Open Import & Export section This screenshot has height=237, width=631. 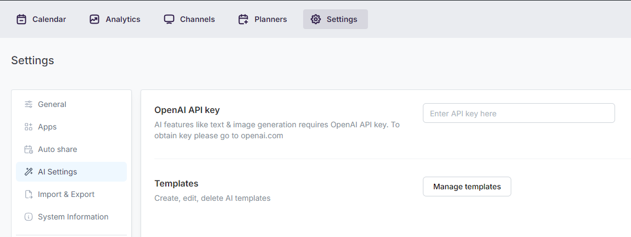point(71,194)
